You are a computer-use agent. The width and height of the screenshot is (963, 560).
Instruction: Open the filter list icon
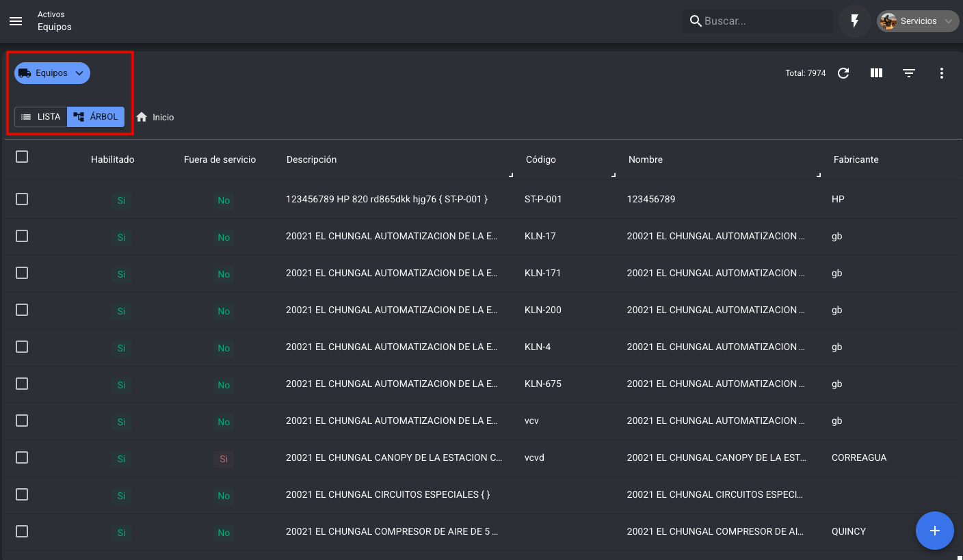click(909, 73)
